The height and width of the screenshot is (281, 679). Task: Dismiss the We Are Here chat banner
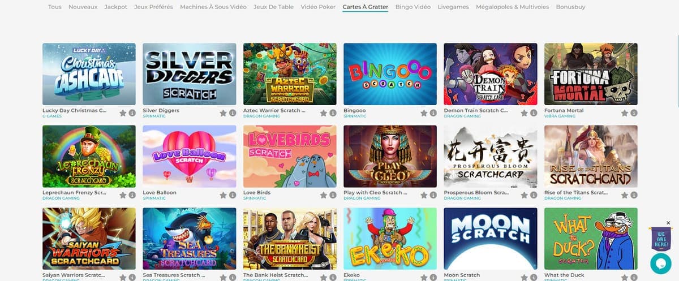tap(668, 223)
